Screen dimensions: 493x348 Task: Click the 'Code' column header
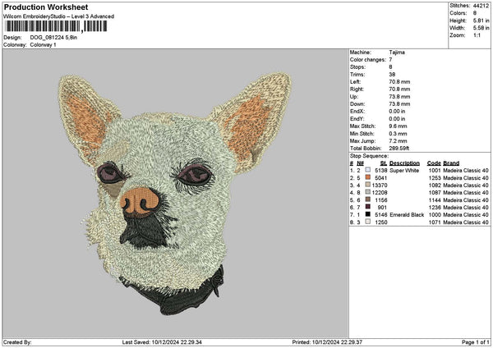434,163
